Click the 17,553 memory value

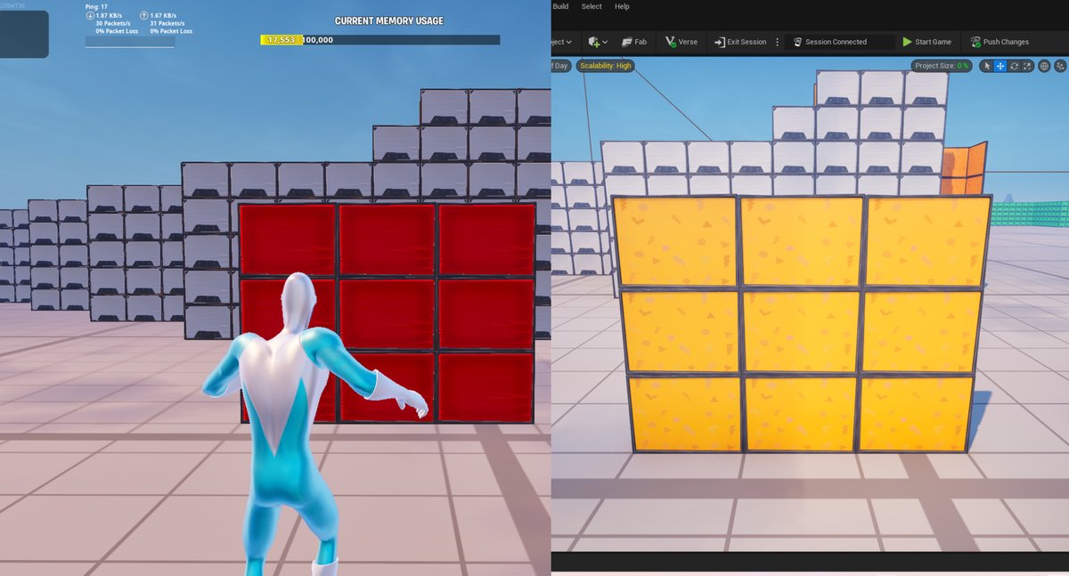[x=281, y=40]
